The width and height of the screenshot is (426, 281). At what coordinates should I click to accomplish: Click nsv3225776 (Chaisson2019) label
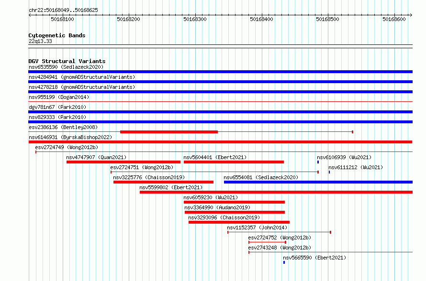tap(149, 177)
